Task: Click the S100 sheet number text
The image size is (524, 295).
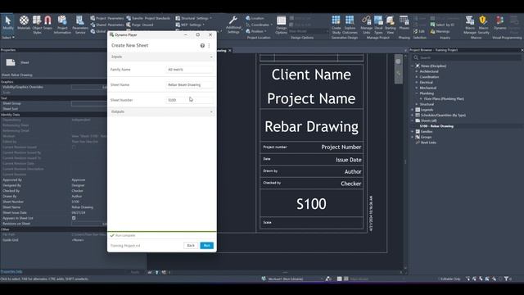Action: coord(311,204)
